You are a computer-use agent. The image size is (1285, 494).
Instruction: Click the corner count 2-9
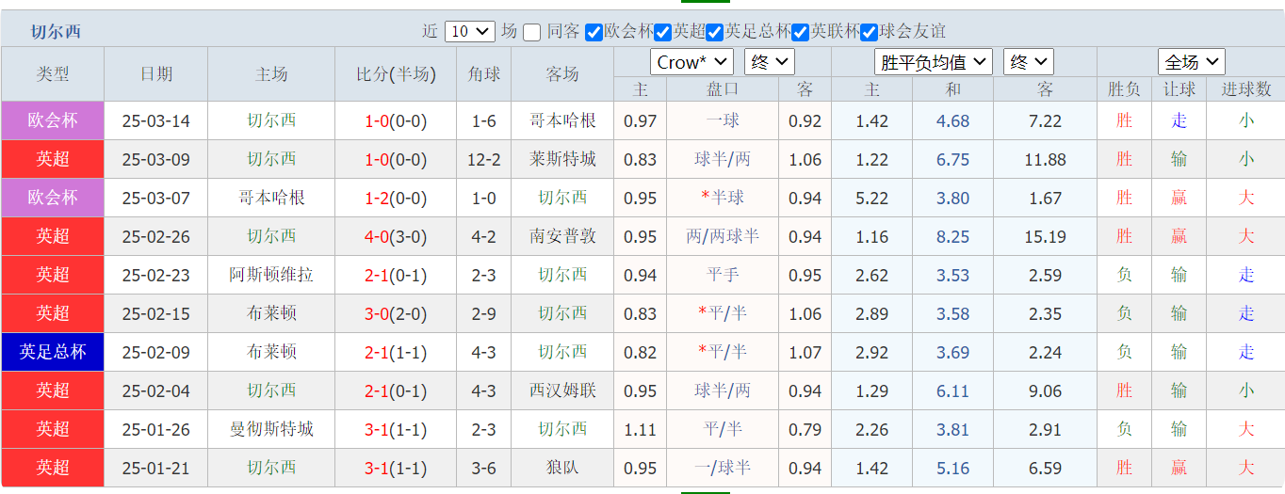(484, 313)
